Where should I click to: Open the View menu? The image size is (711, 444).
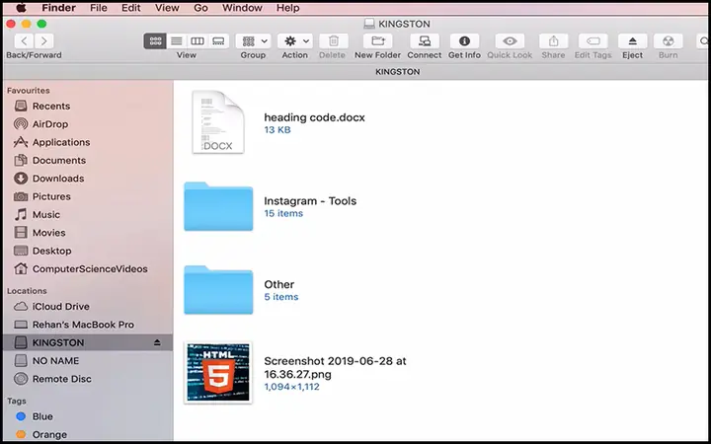click(x=167, y=8)
